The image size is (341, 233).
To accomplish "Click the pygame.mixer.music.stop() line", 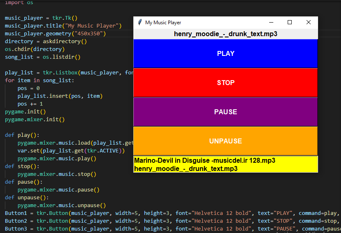I will pos(57,174).
